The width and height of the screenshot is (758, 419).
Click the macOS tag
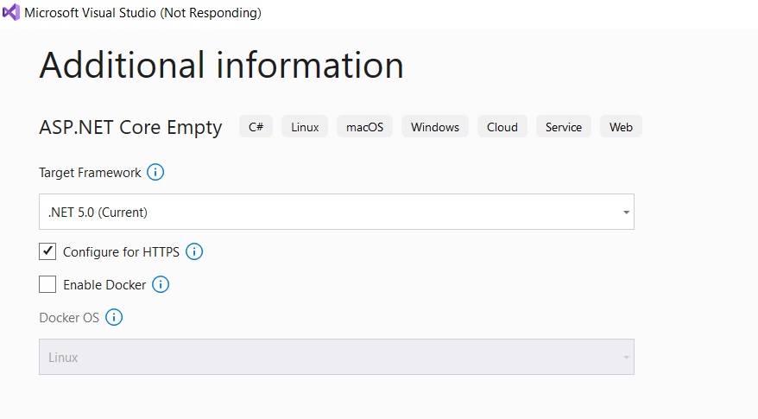[x=364, y=127]
